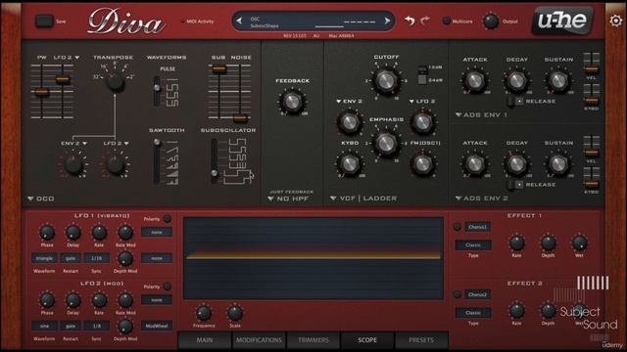Open the DCO LFO 2 modulation dropdown
This screenshot has height=352, width=627.
click(116, 144)
